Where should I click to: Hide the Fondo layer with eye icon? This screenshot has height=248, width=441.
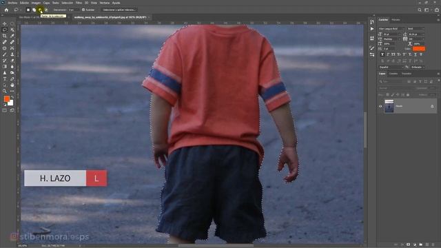380,106
